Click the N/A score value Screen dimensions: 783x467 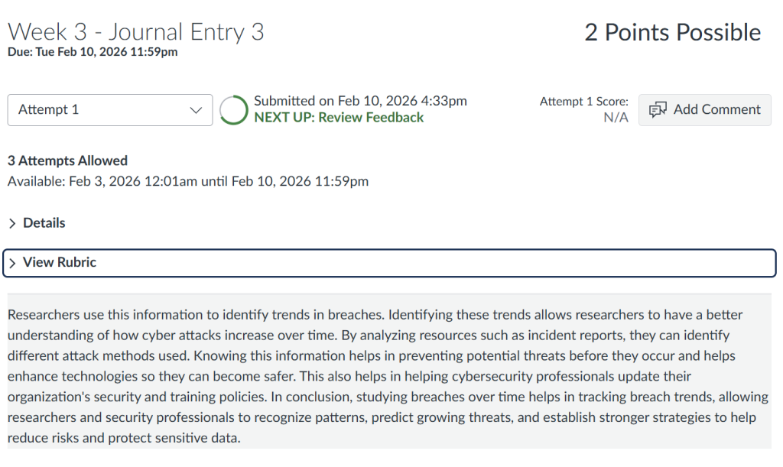coord(615,117)
